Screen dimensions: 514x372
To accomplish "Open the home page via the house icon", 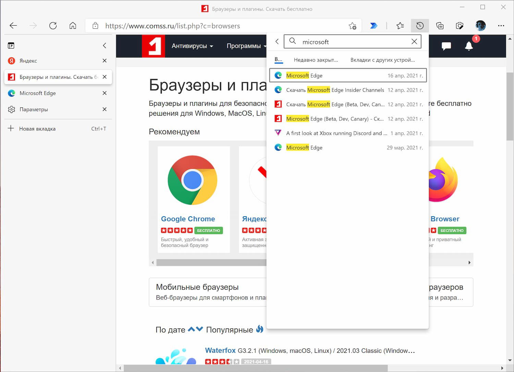I will 73,26.
